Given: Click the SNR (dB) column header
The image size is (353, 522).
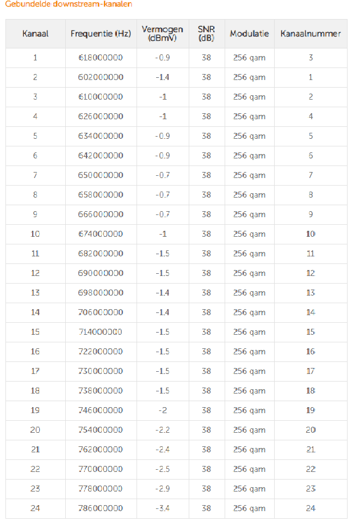Looking at the screenshot, I should pyautogui.click(x=206, y=34).
